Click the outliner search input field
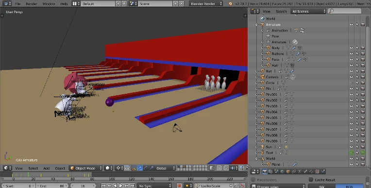Screen dimensions: 371x188 point(345,11)
